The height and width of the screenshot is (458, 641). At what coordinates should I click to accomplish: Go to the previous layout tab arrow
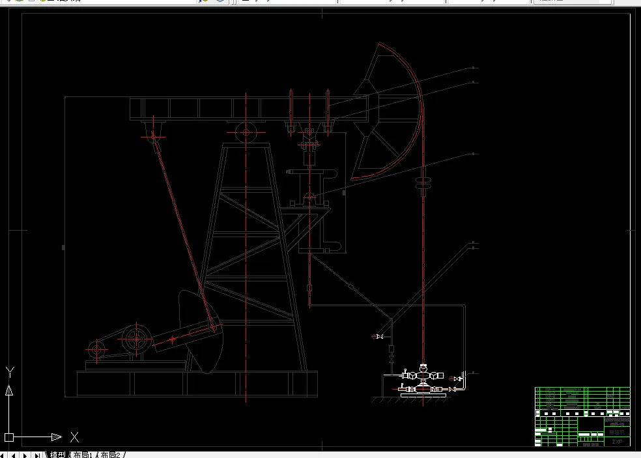[x=14, y=455]
